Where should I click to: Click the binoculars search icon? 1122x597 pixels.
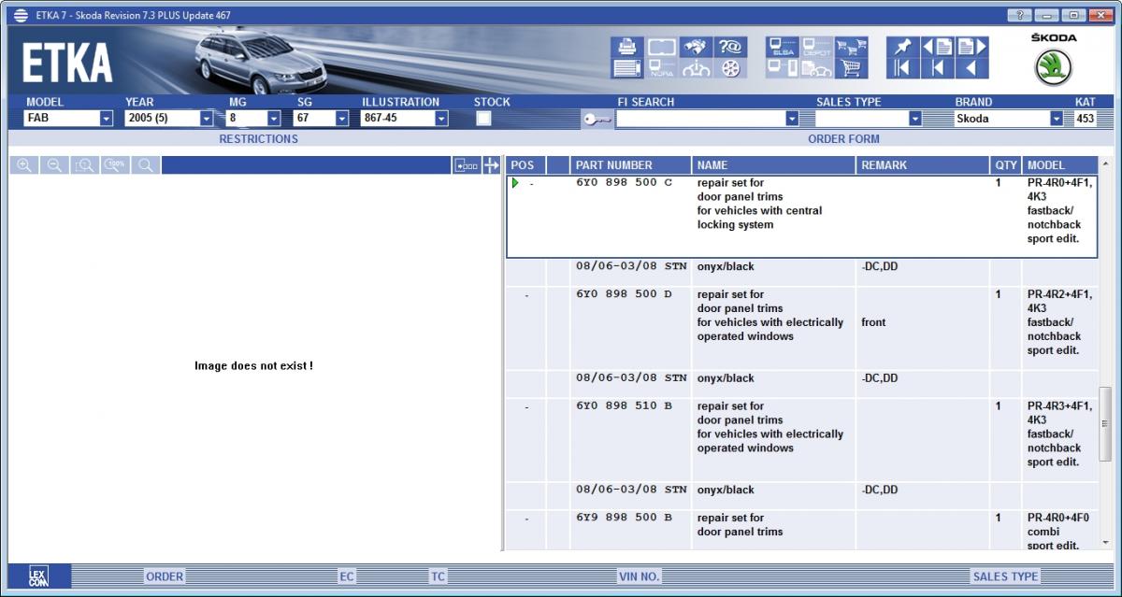point(694,47)
